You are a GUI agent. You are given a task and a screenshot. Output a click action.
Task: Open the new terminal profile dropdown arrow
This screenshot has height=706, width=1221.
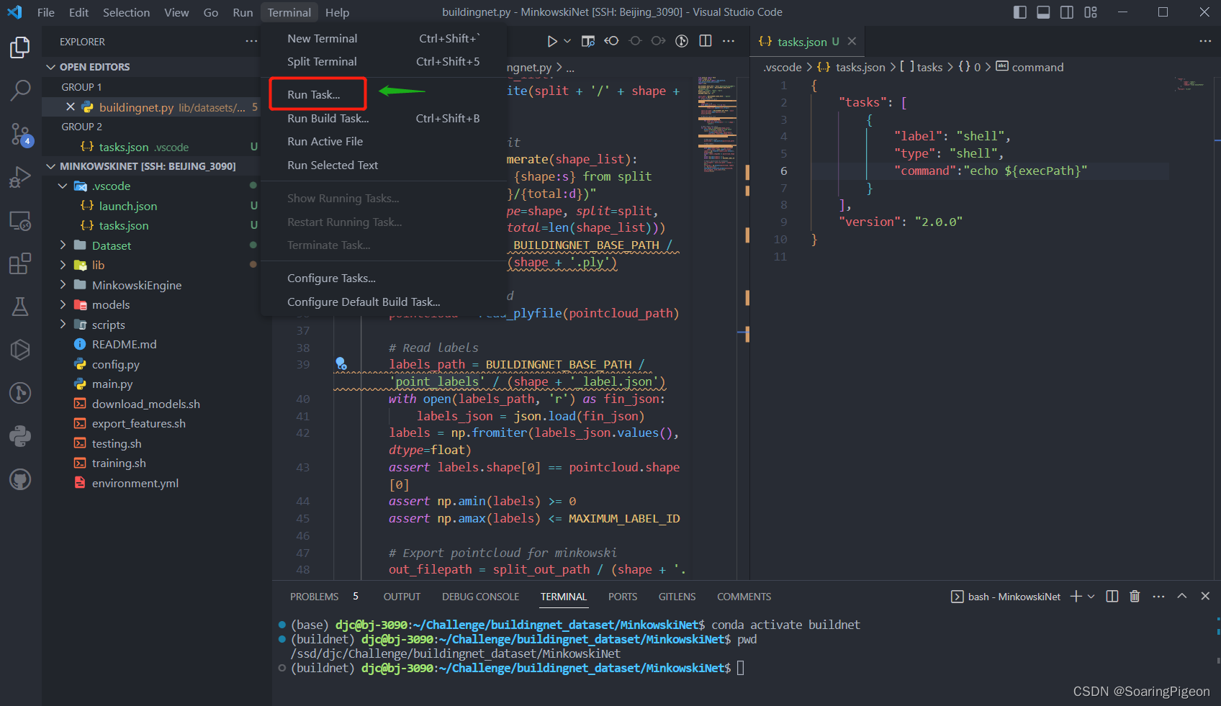point(1091,596)
